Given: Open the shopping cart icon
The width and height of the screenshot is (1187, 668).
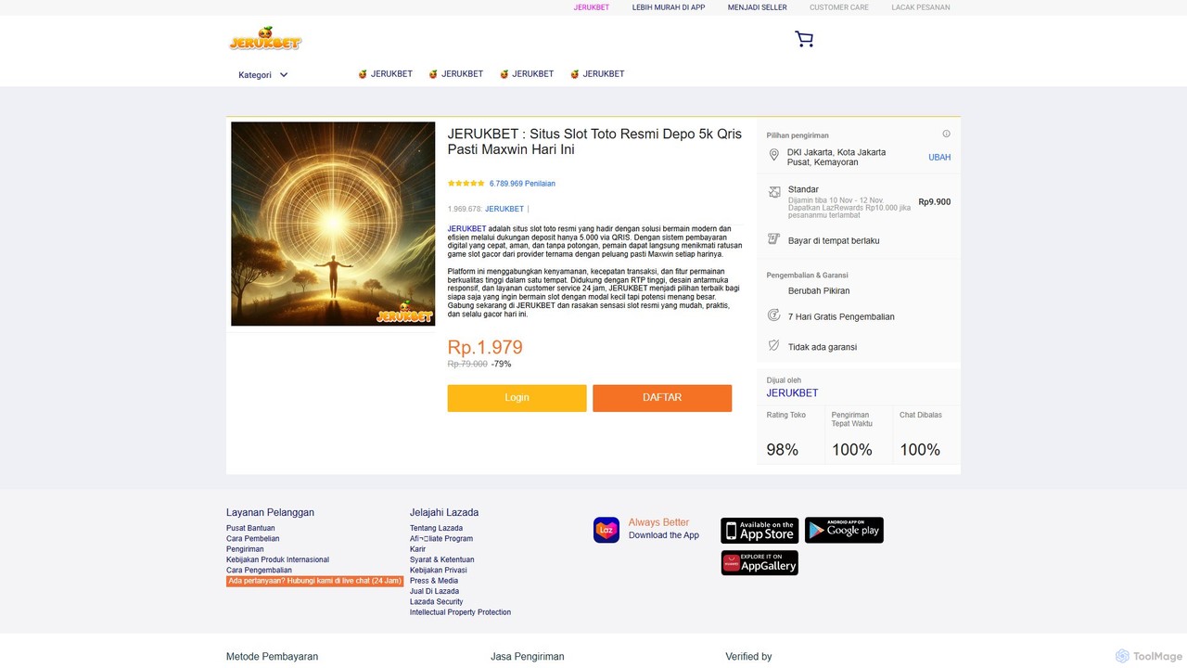Looking at the screenshot, I should [x=804, y=39].
